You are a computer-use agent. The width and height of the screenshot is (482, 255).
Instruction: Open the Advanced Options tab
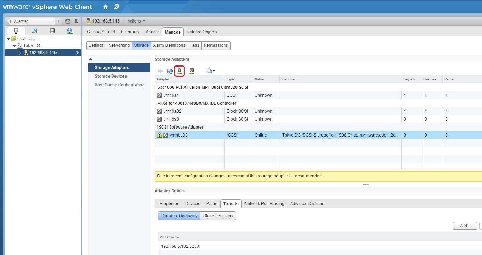point(307,204)
